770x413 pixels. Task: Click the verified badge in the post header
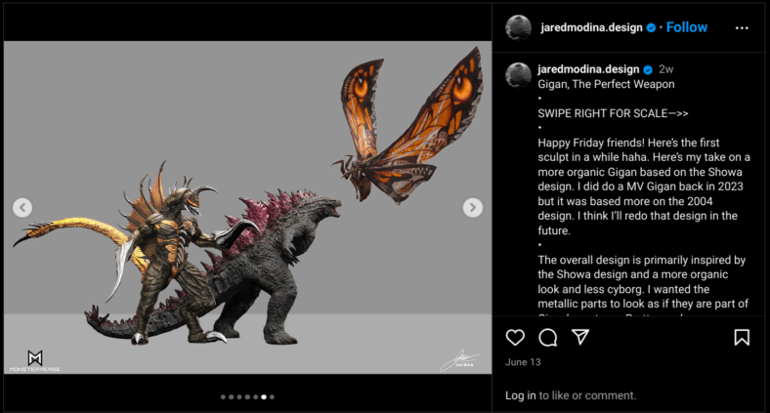(651, 27)
